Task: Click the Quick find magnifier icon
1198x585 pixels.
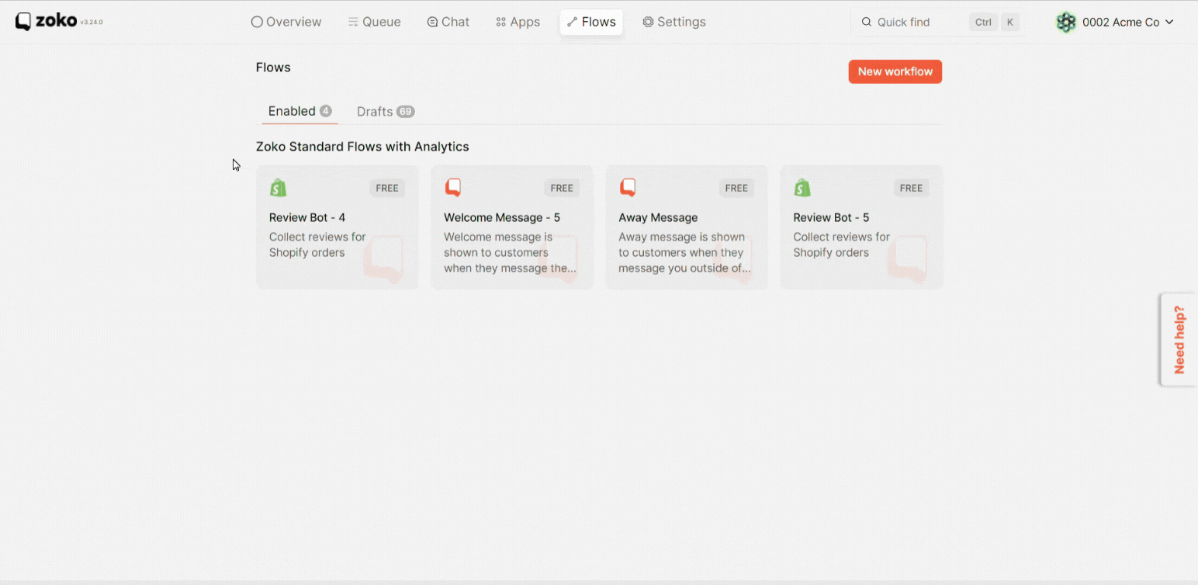Action: (867, 22)
